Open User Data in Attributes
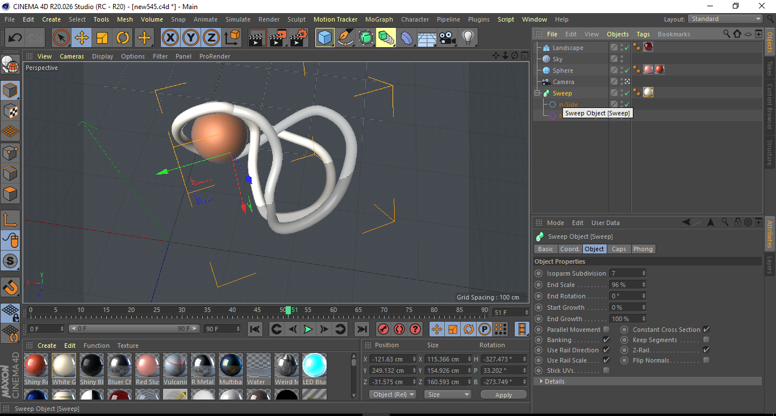Screen dimensions: 776x416 pyautogui.click(x=606, y=223)
